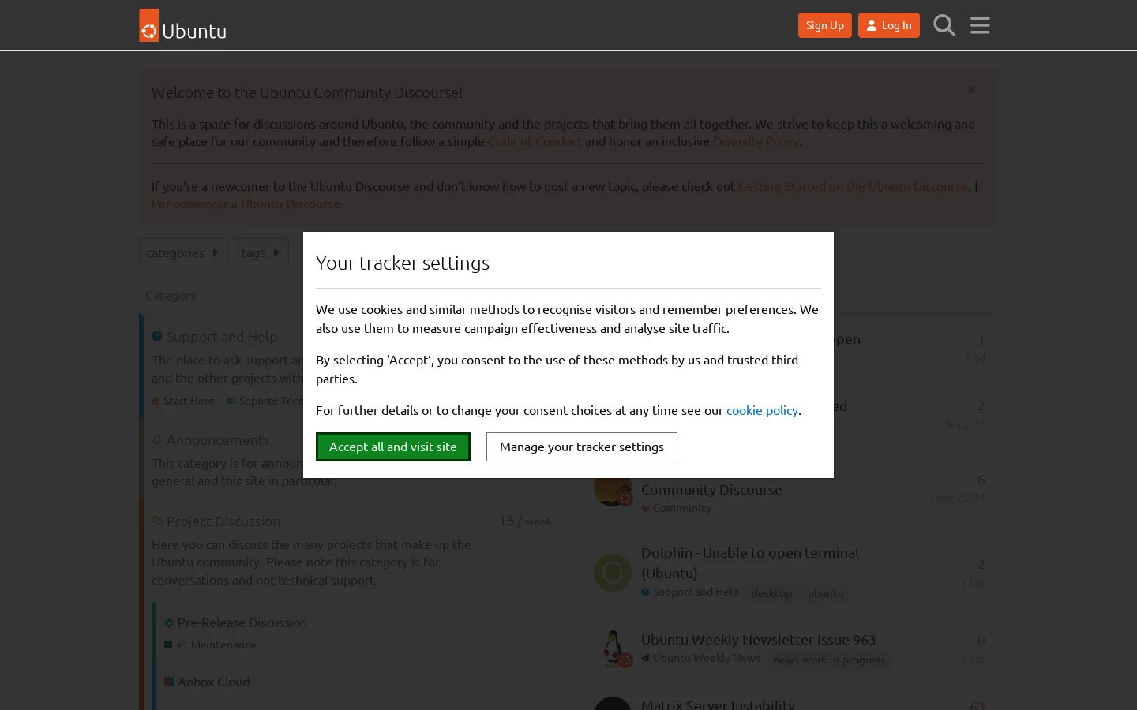Click the Support and Help badge under Dolphin topic

(690, 592)
